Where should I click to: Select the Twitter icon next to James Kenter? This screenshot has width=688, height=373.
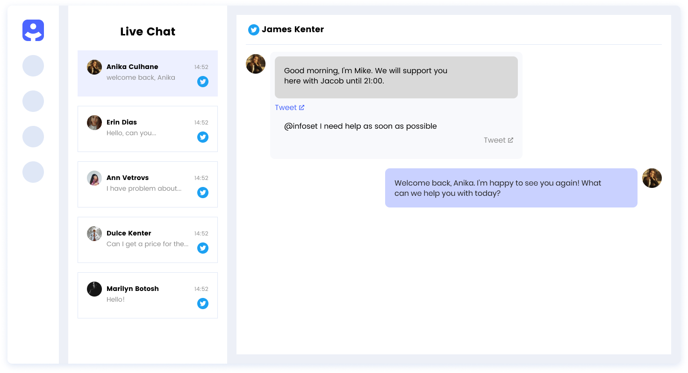pyautogui.click(x=254, y=29)
